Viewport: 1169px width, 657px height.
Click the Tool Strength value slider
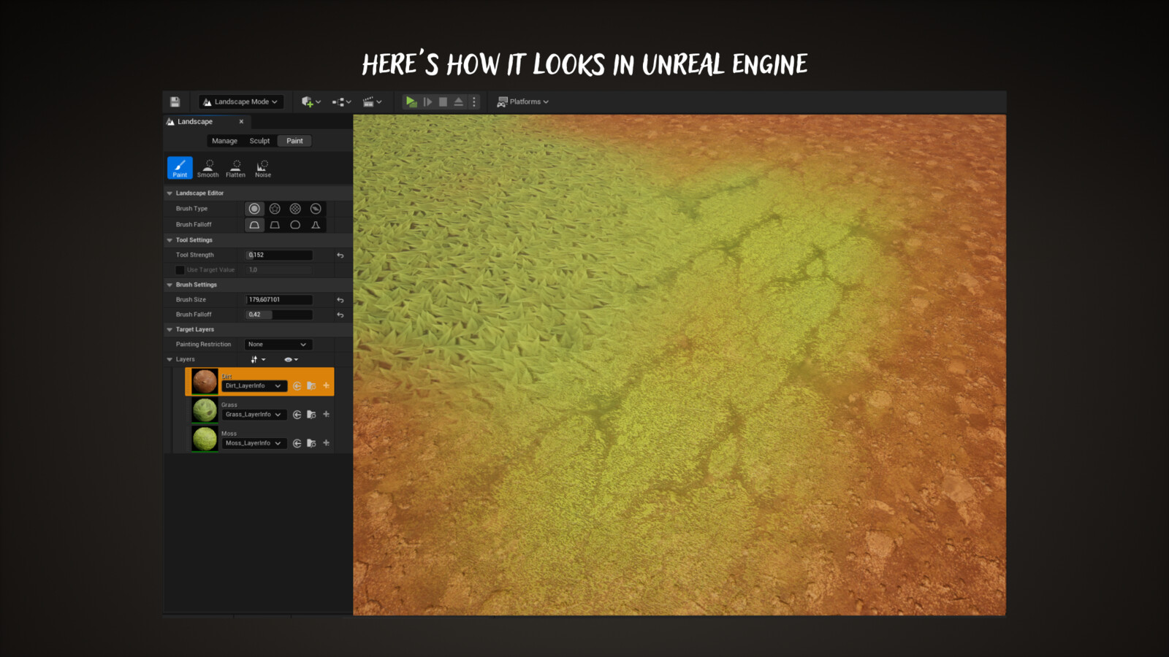coord(279,255)
